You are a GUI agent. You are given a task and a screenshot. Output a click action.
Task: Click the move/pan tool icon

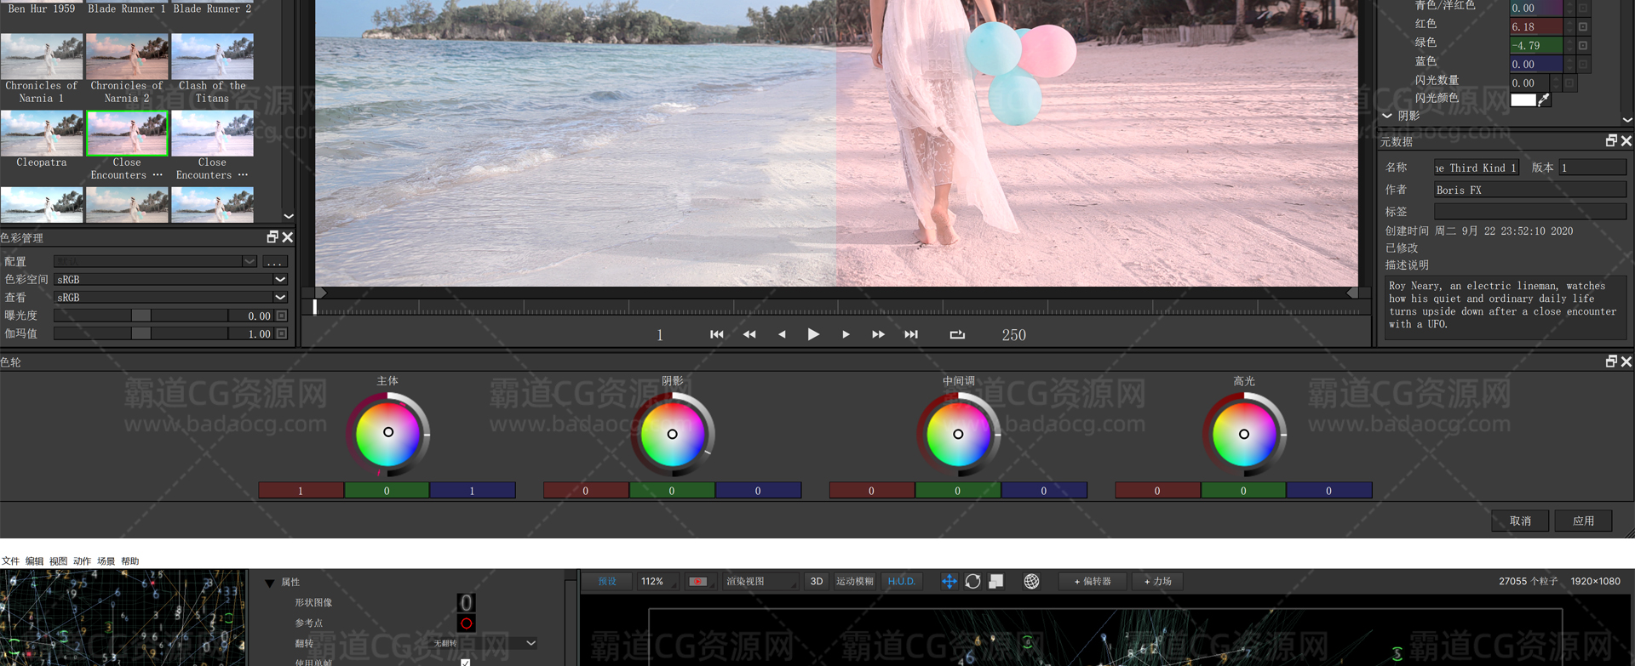949,581
